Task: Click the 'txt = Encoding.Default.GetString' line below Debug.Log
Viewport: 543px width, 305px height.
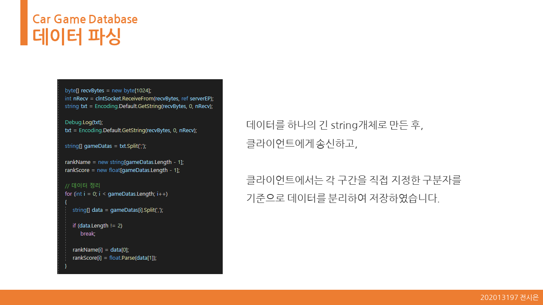Action: click(x=131, y=130)
